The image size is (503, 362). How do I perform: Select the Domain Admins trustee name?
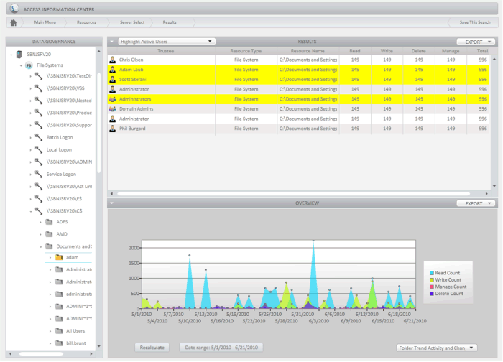[x=136, y=109]
